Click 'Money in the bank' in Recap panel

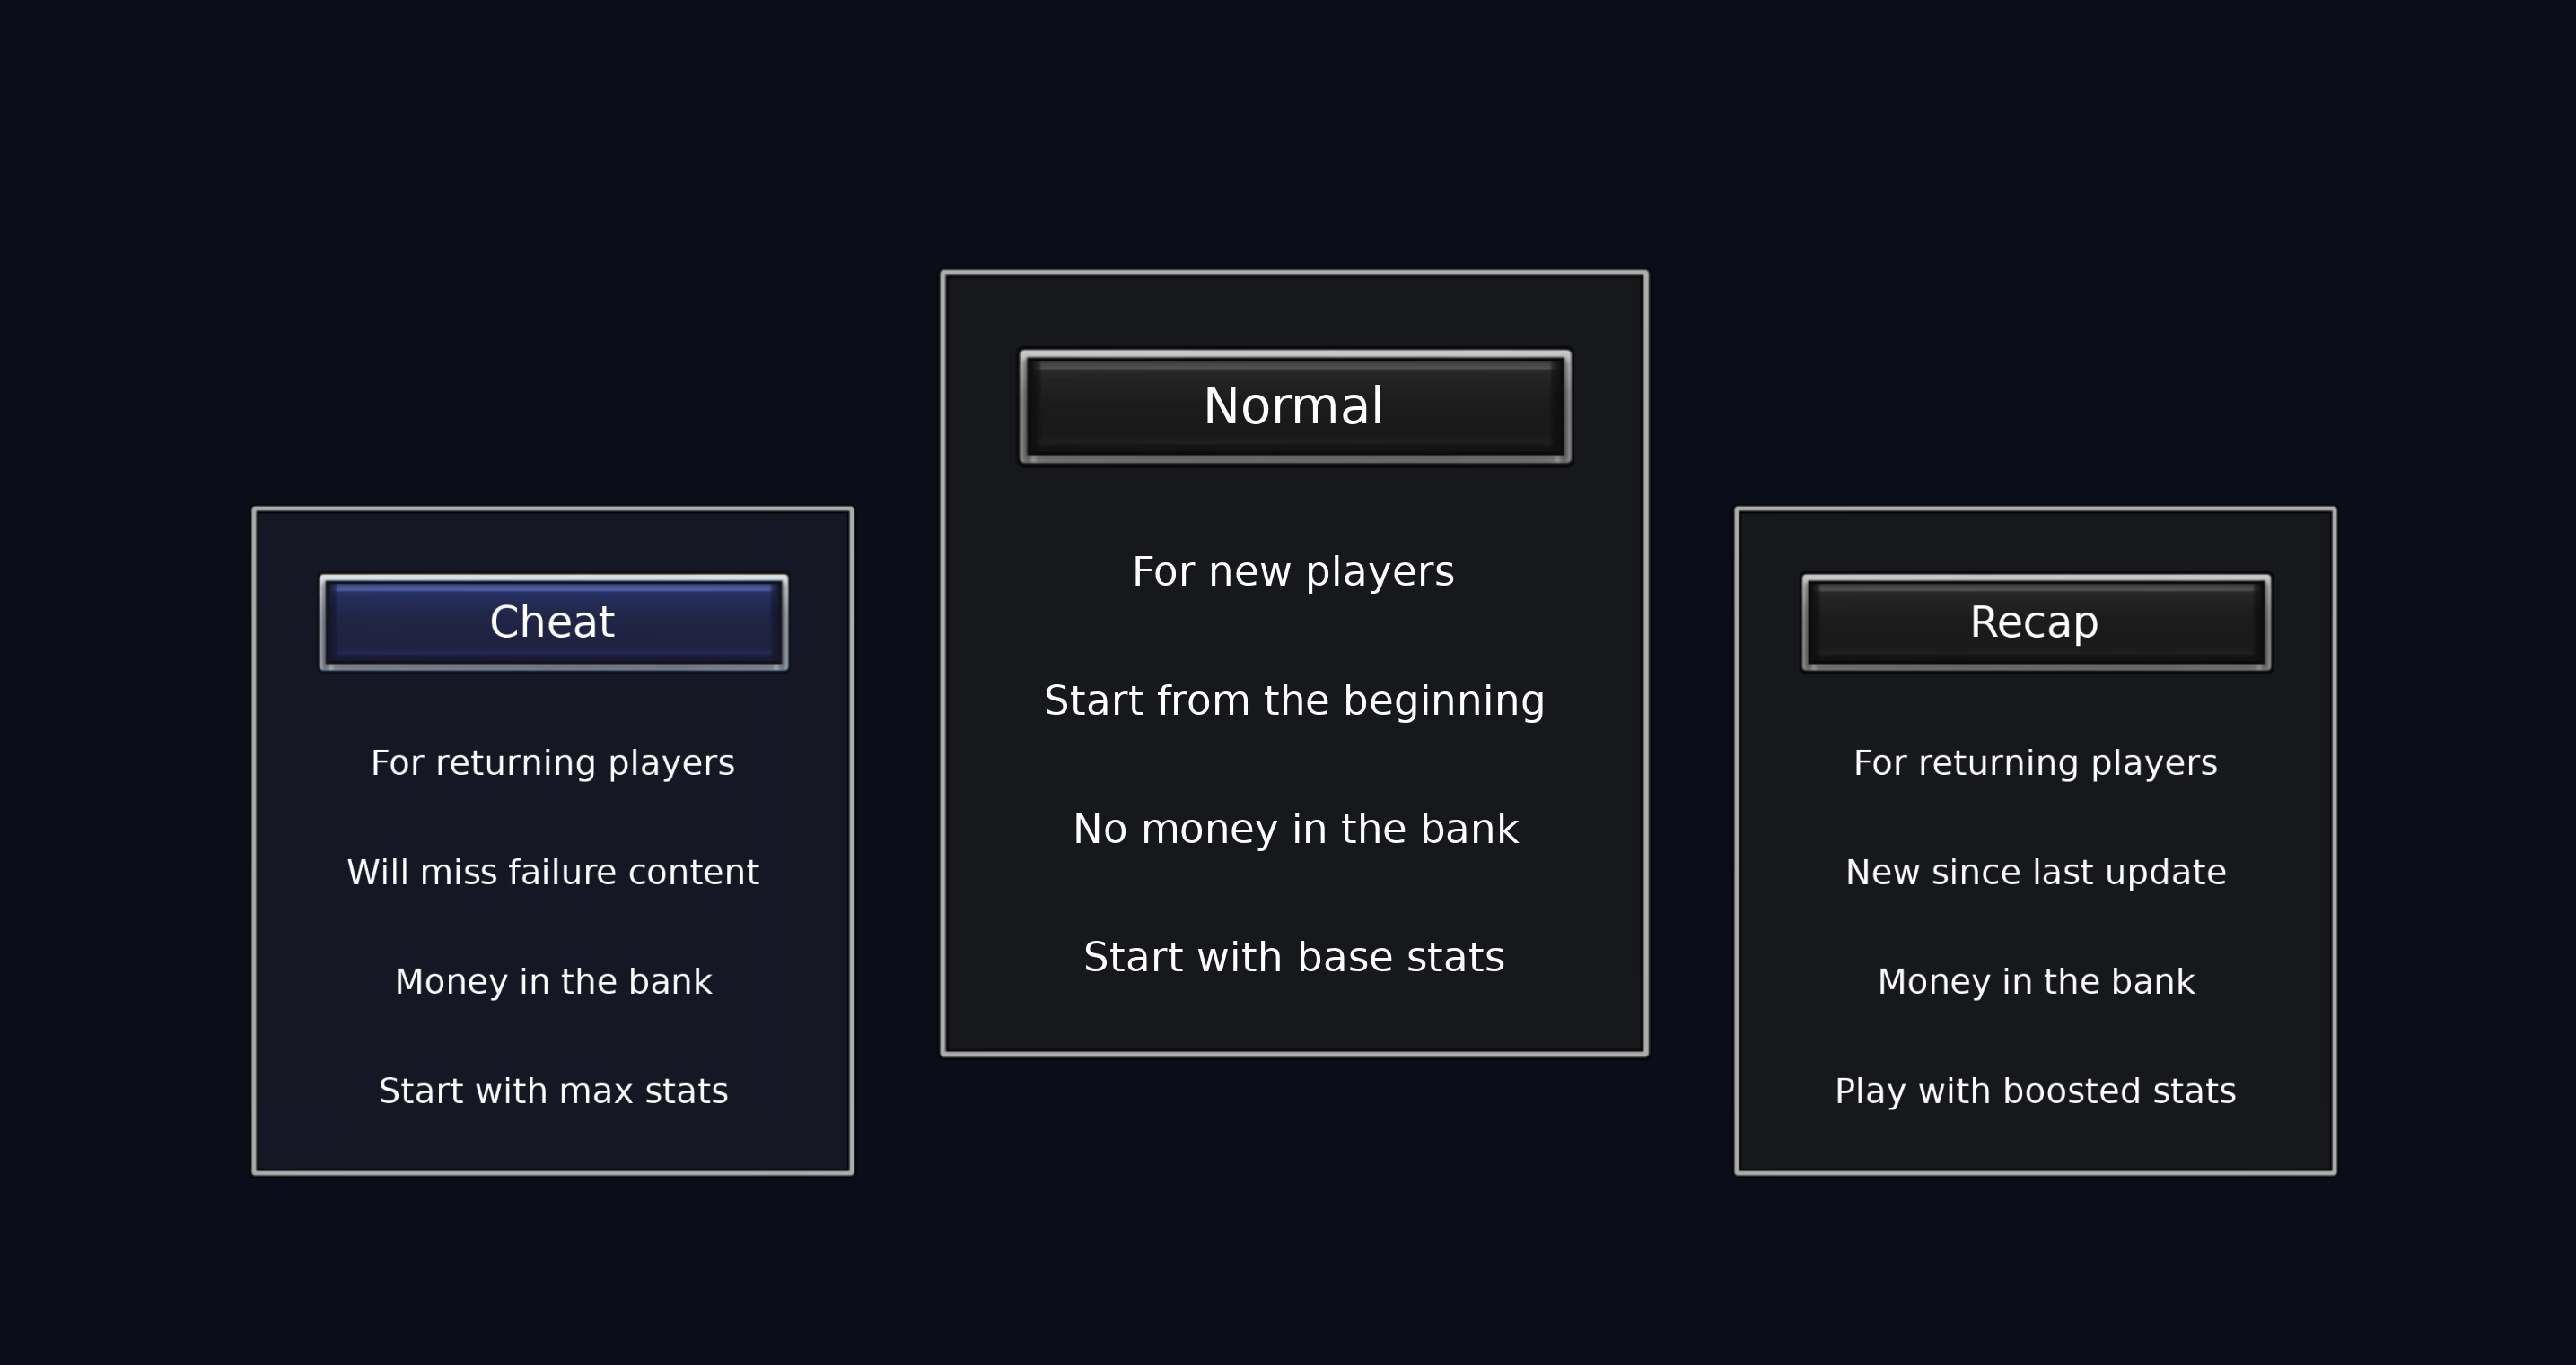coord(2035,981)
